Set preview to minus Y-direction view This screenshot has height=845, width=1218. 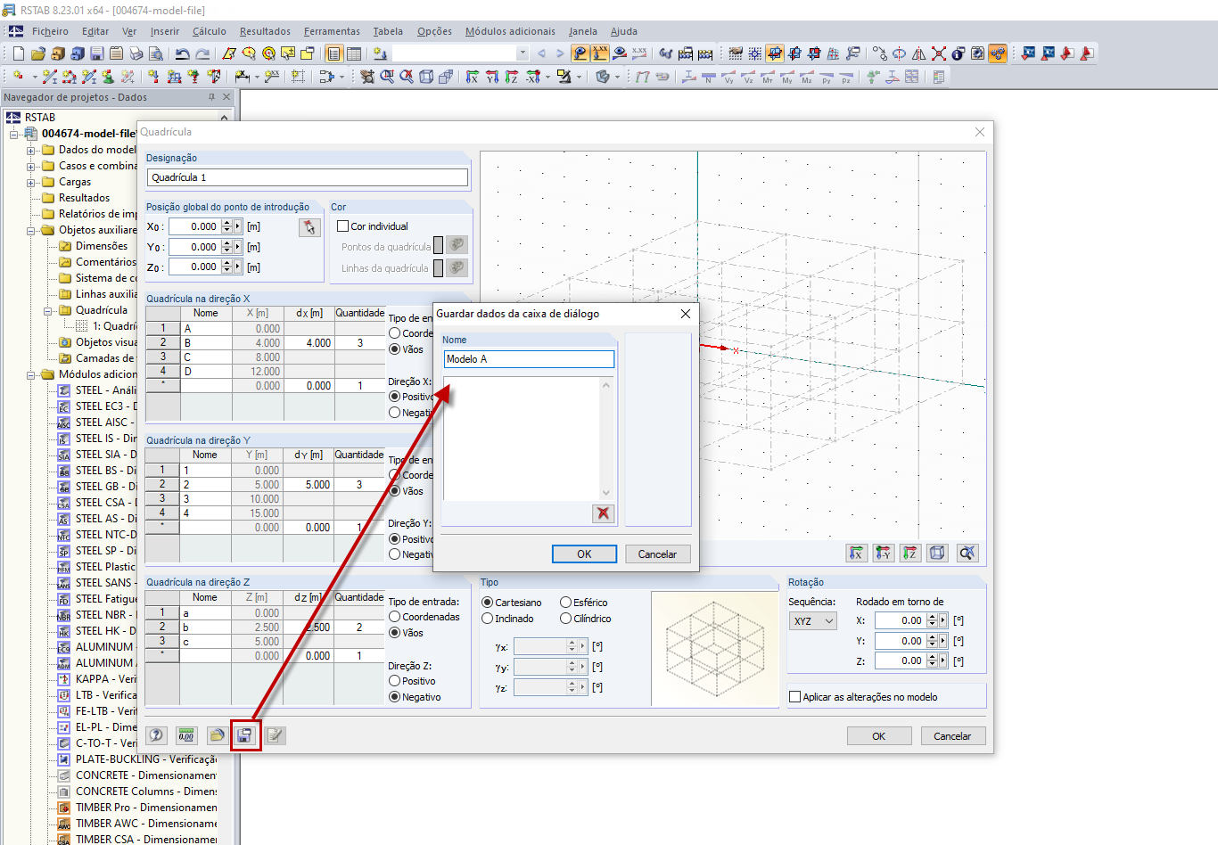tap(883, 554)
